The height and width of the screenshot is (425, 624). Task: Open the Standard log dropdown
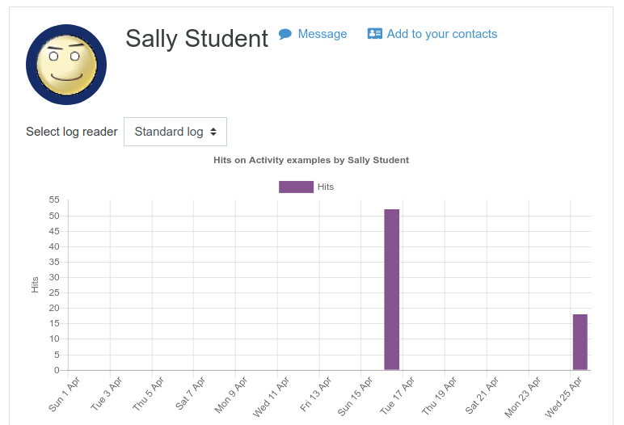(x=175, y=132)
